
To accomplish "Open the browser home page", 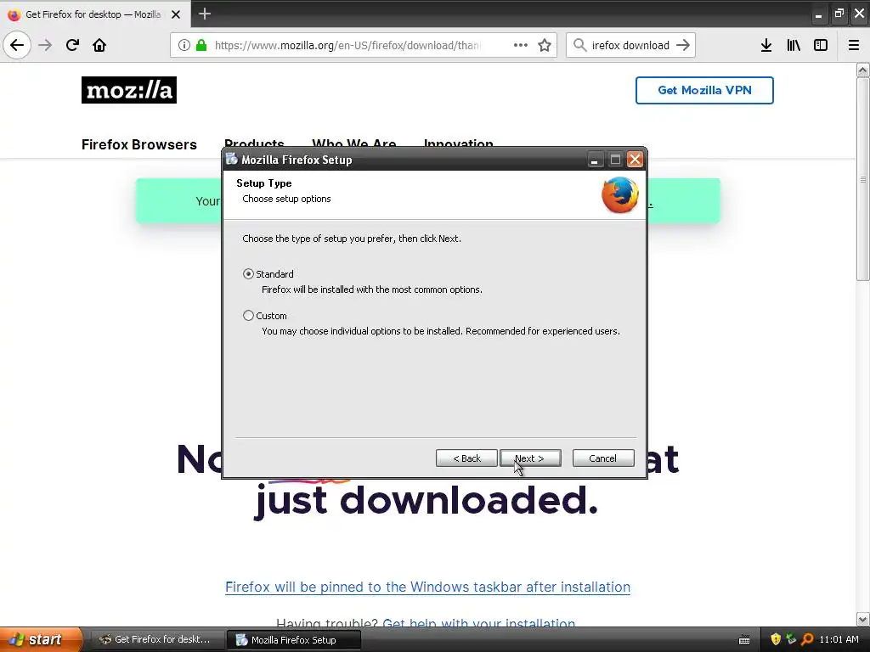I will pyautogui.click(x=99, y=45).
